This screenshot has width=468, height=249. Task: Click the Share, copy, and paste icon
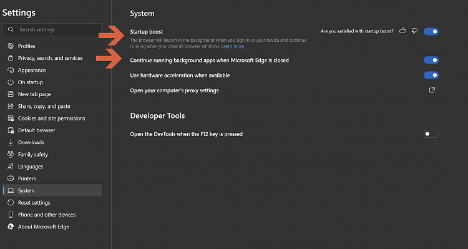pos(11,106)
